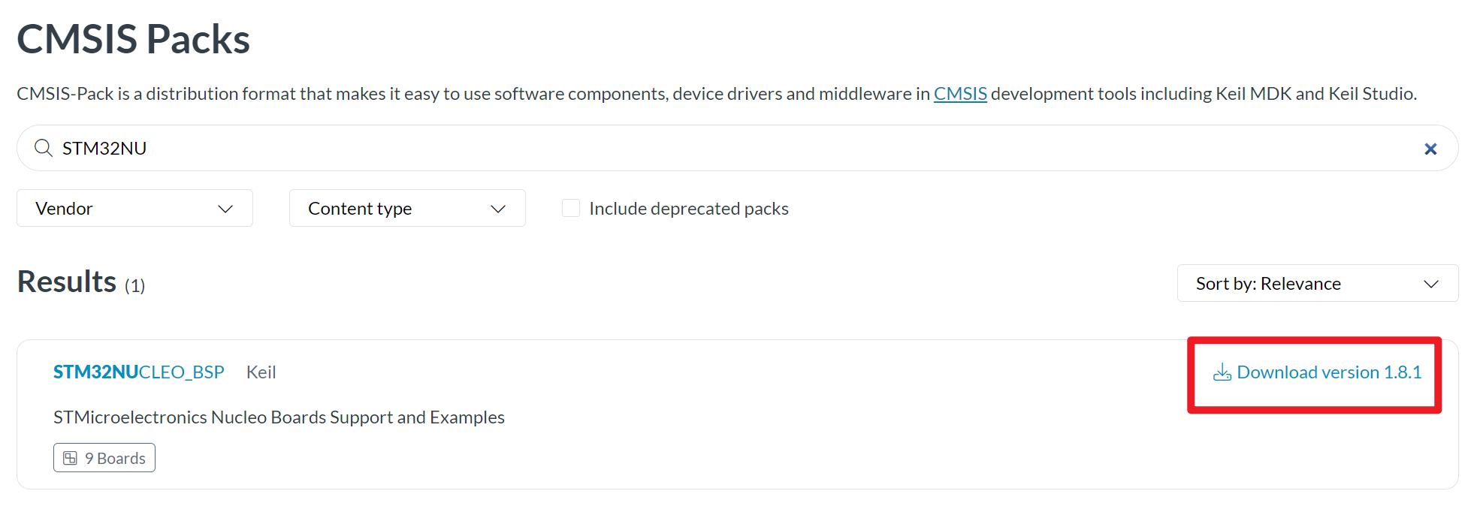The height and width of the screenshot is (509, 1471).
Task: Select the 9 Boards tag
Action: point(104,458)
